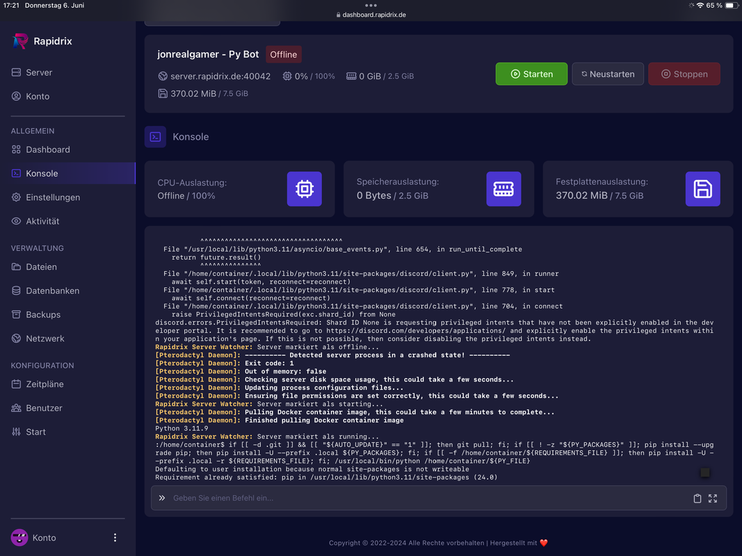
Task: Click the Zeitpläne calendar icon
Action: tap(16, 384)
